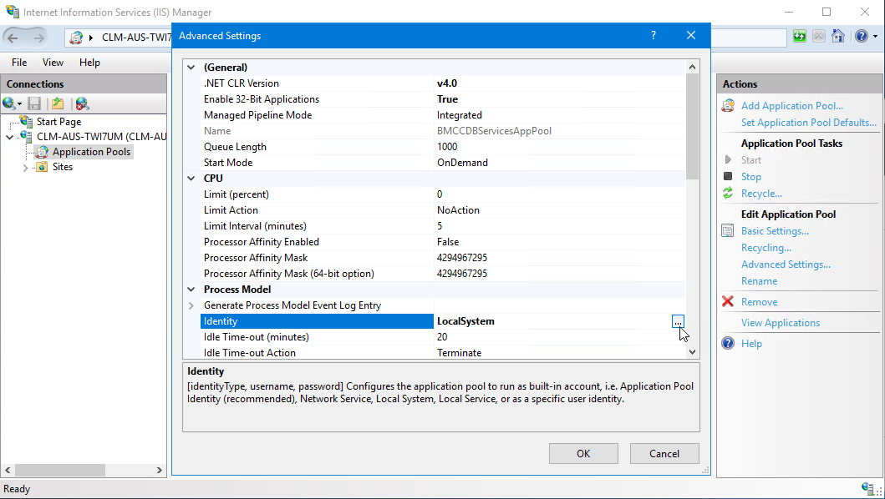Image resolution: width=885 pixels, height=499 pixels.
Task: Open the View menu
Action: click(x=53, y=63)
